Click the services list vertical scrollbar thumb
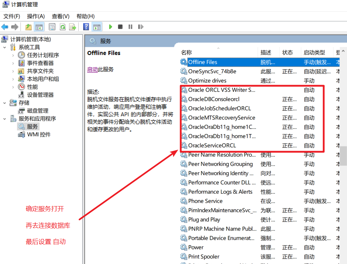Viewport: 347px width, 264px height. coord(343,156)
